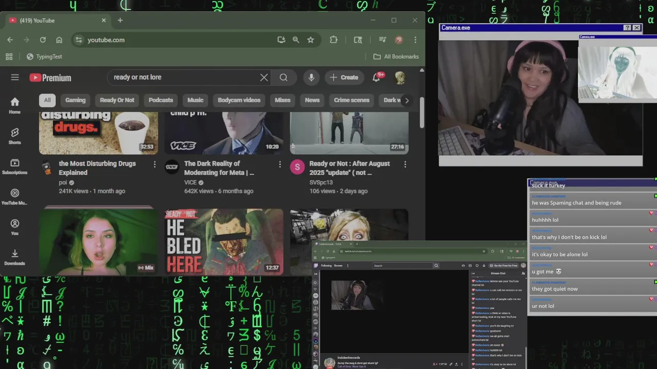
Task: Click Go Ad-Free for Free on Twitch
Action: point(503,265)
